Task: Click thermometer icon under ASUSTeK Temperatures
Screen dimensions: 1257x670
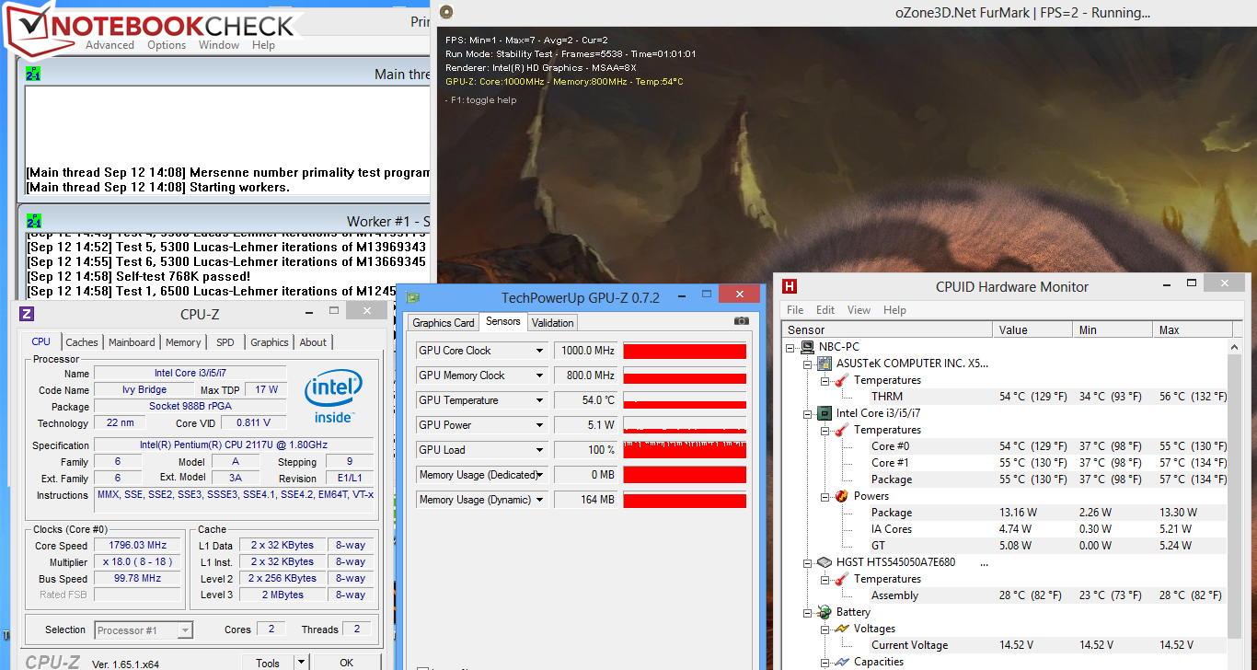Action: point(842,380)
